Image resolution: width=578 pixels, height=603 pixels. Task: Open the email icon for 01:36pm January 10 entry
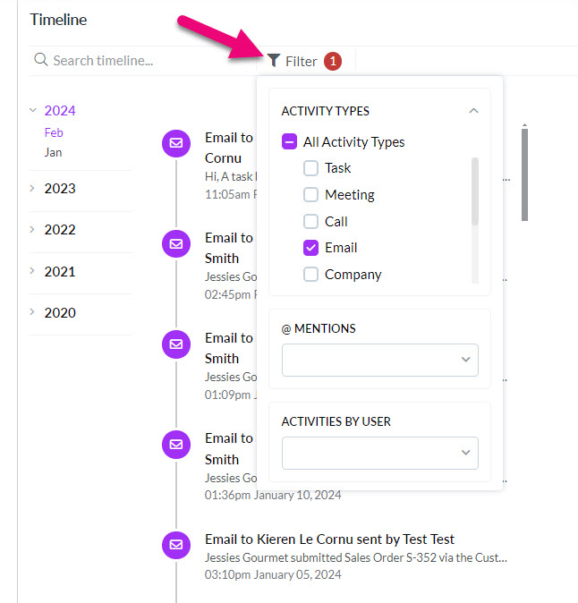[x=176, y=445]
